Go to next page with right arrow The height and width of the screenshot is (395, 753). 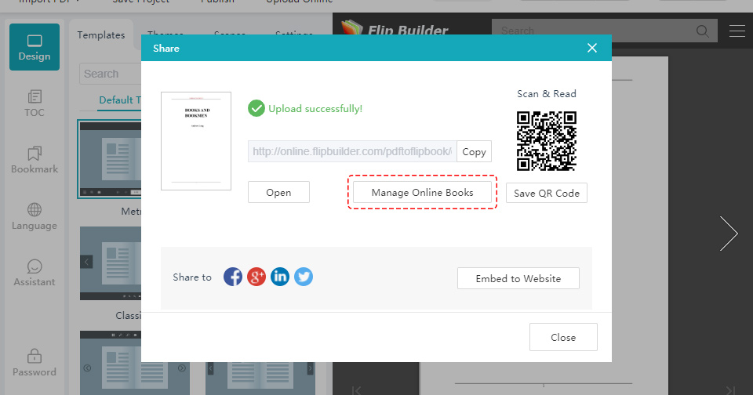pos(729,233)
